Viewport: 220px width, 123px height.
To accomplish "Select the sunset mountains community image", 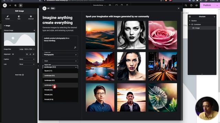I will pos(100,35).
